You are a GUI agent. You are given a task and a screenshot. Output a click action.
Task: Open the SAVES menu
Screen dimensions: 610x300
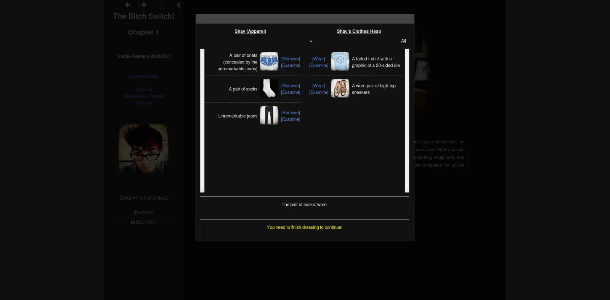click(x=144, y=213)
